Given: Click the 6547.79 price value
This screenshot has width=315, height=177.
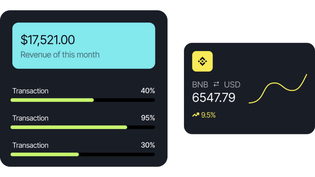Looking at the screenshot, I should (x=213, y=97).
